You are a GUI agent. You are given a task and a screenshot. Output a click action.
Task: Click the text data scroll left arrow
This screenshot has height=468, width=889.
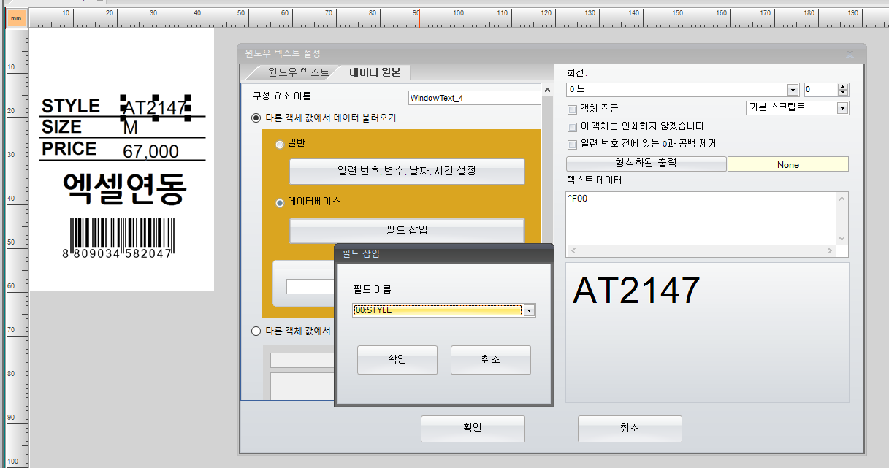pos(573,251)
